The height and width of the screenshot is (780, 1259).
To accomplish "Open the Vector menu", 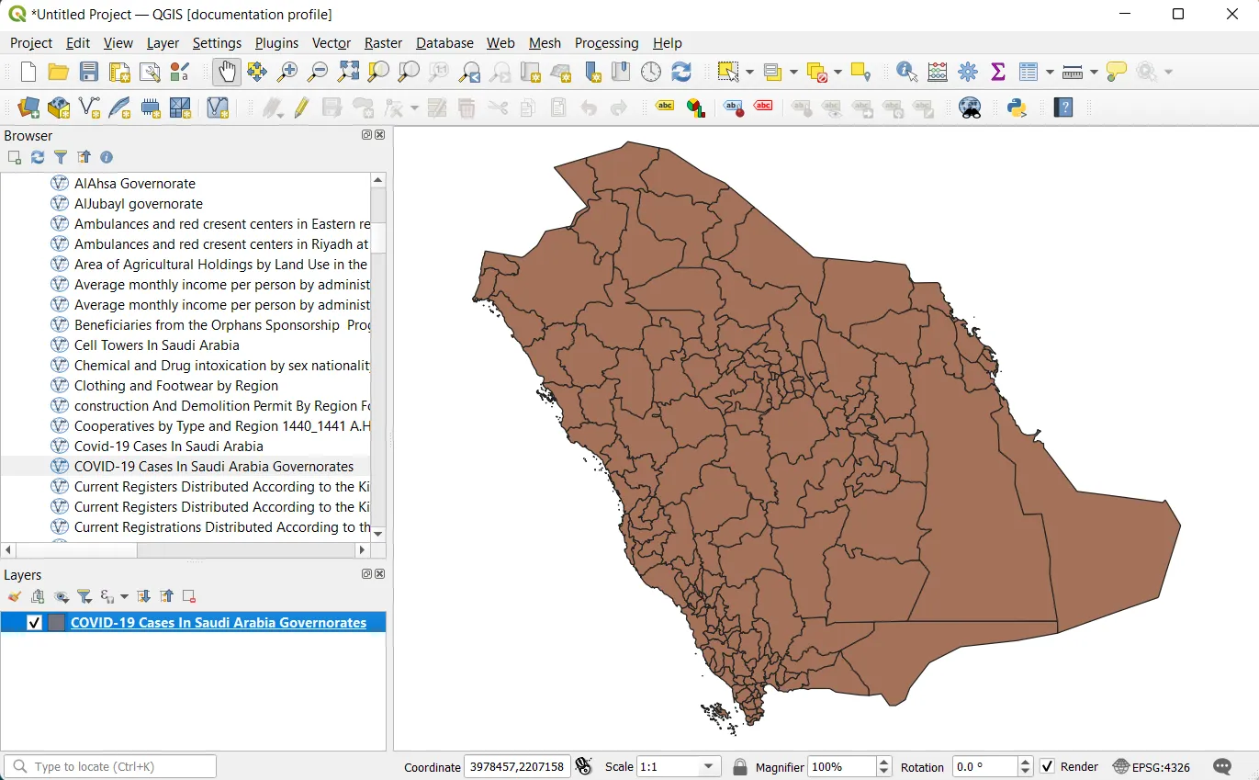I will 331,43.
